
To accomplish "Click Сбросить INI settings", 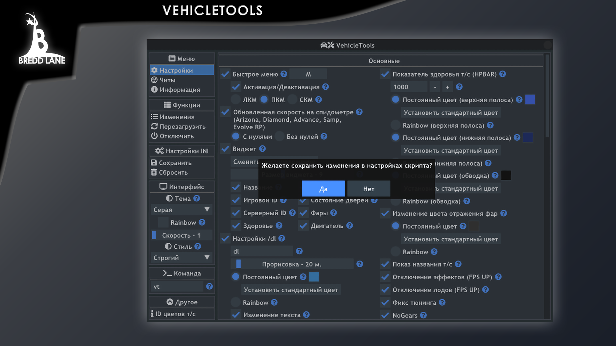I will click(182, 172).
